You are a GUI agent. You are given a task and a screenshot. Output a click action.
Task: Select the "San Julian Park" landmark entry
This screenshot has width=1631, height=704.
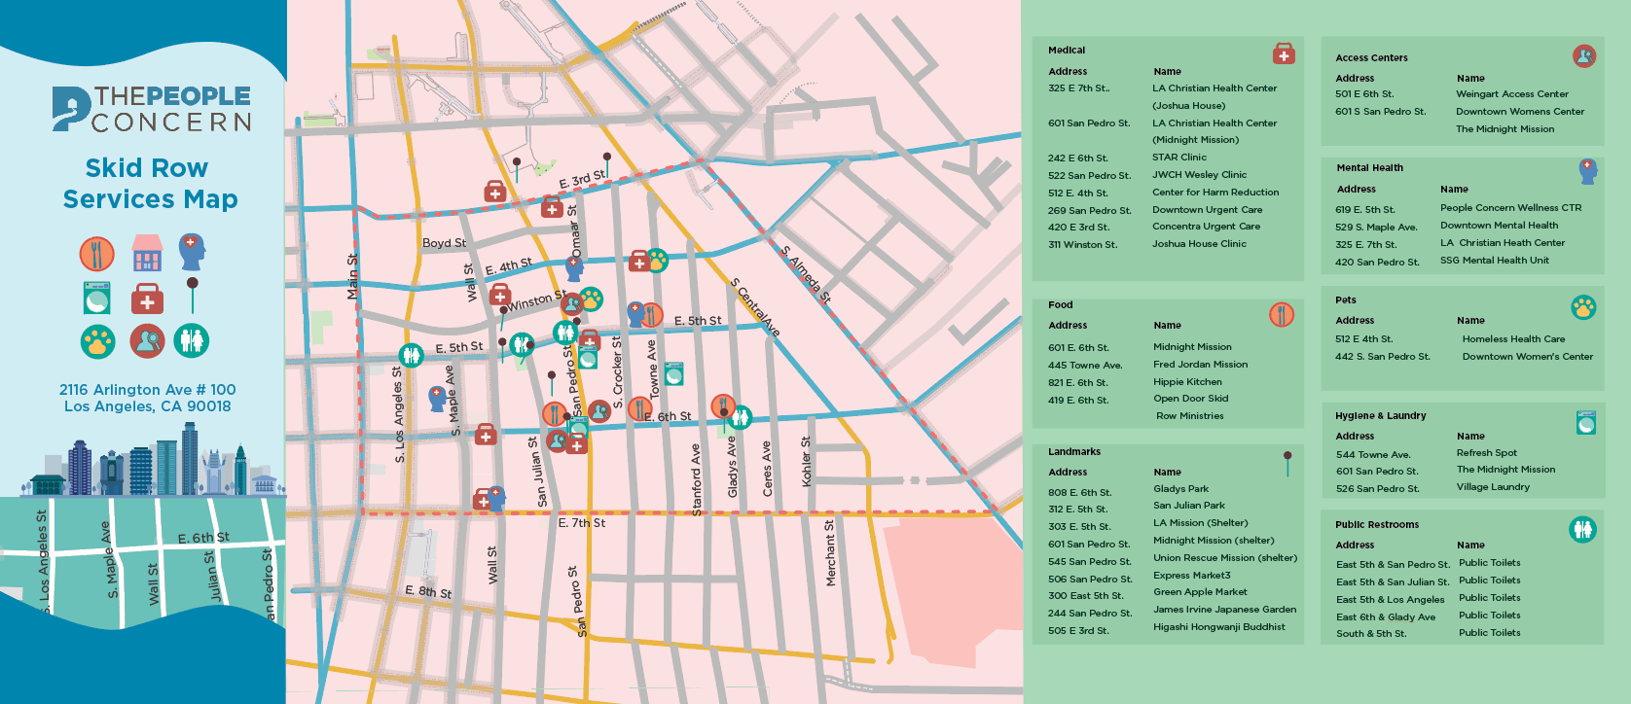coord(1189,506)
